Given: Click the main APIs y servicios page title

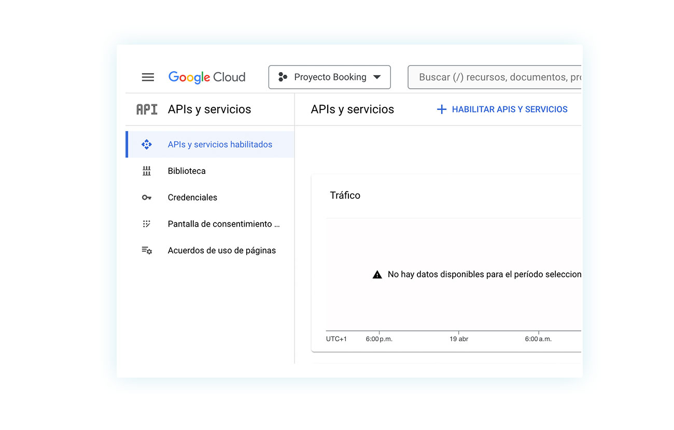Looking at the screenshot, I should pyautogui.click(x=353, y=109).
